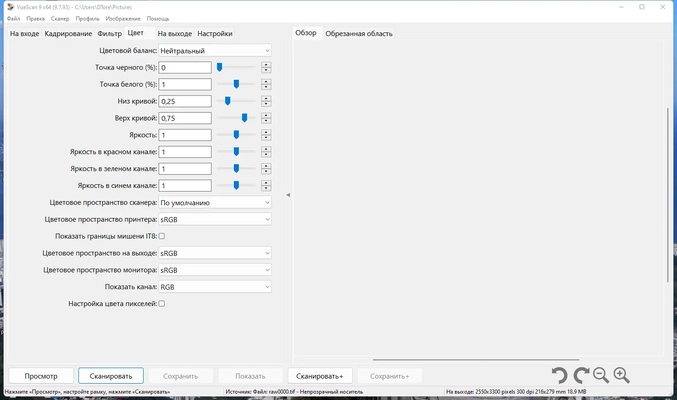Expand Цветовое пространство на выходе dropdown
677x400 pixels.
pyautogui.click(x=215, y=253)
